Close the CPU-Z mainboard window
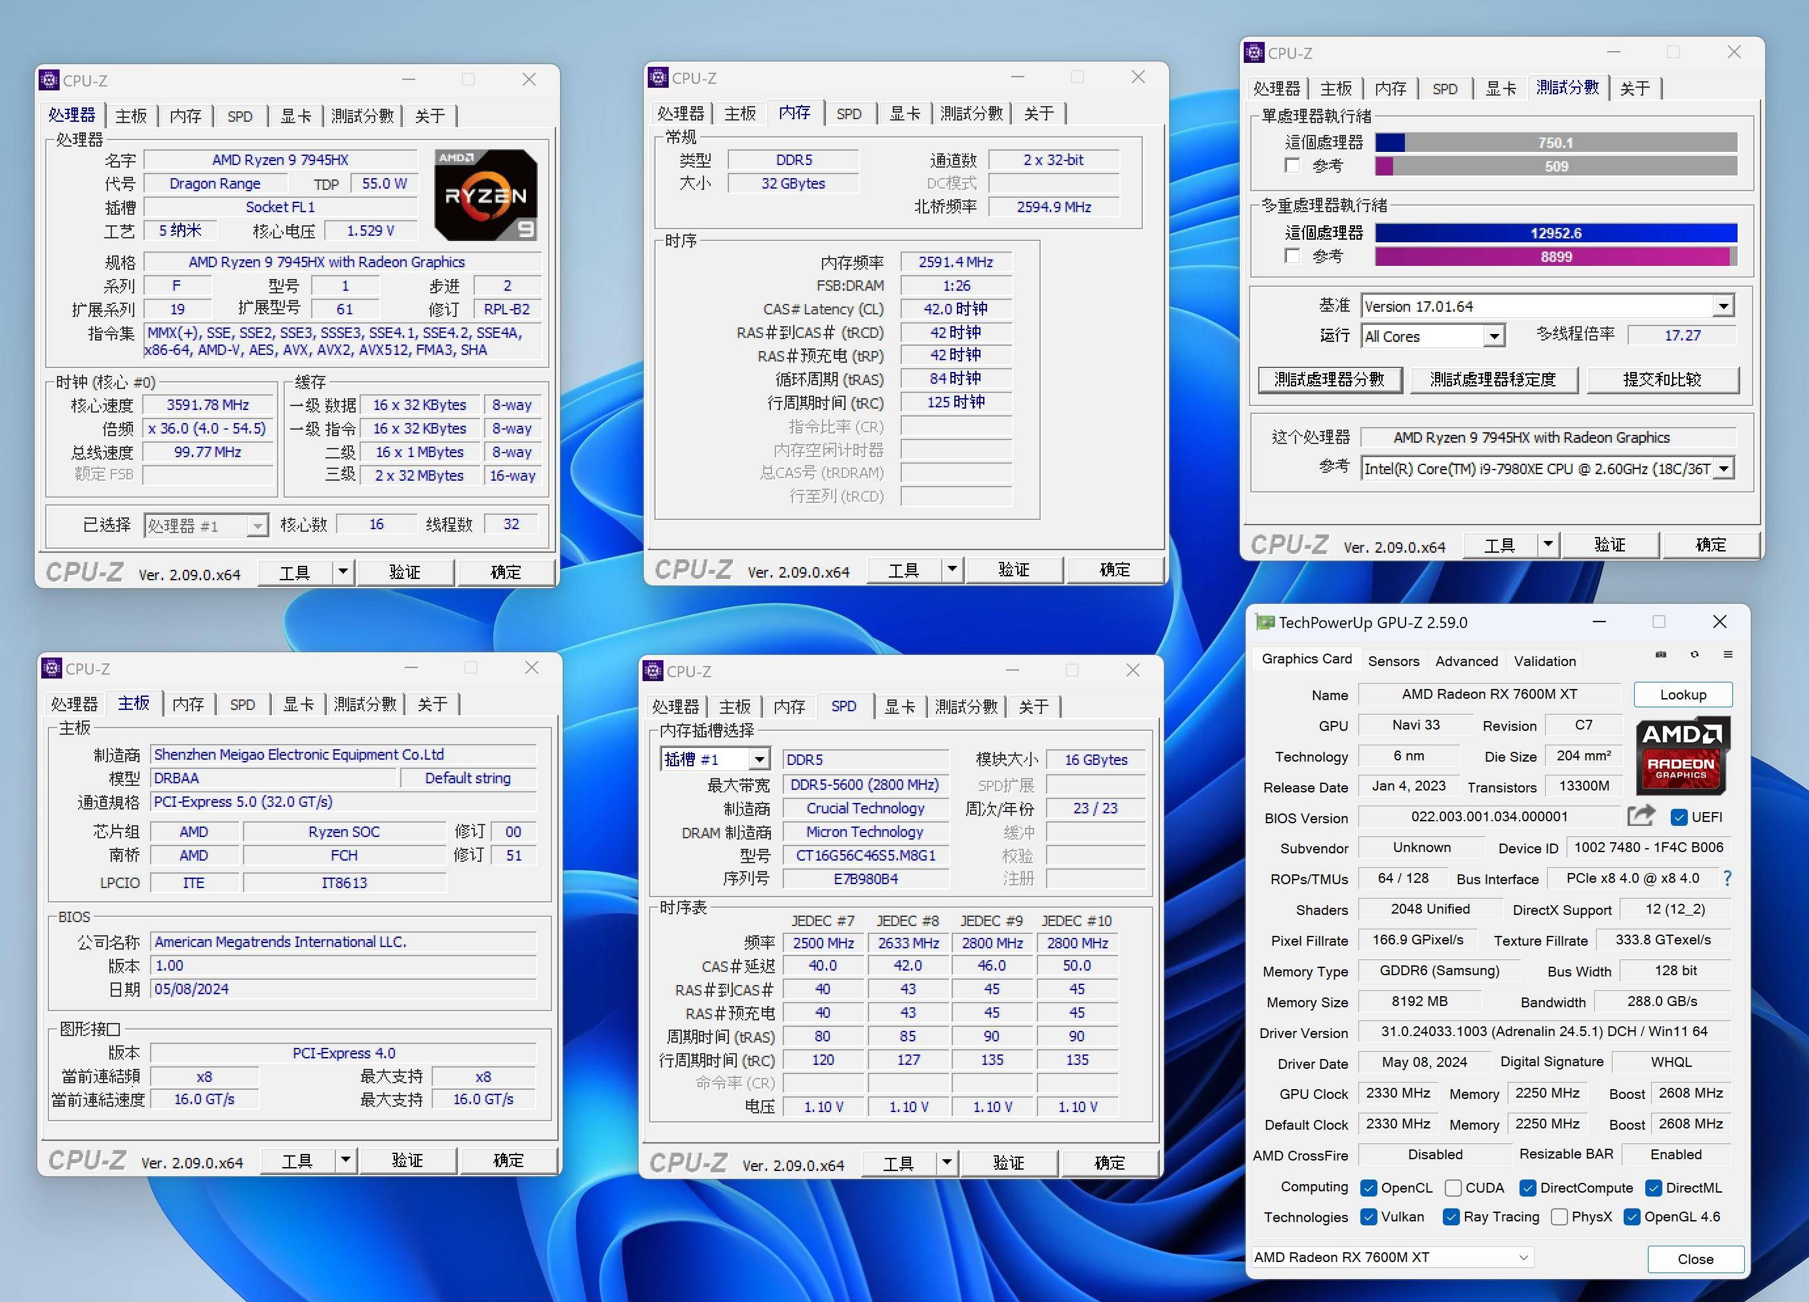Image resolution: width=1809 pixels, height=1302 pixels. pyautogui.click(x=531, y=667)
